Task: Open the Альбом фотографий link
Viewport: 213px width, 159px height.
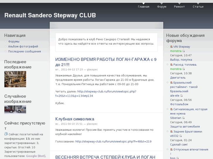Action: coord(23,46)
